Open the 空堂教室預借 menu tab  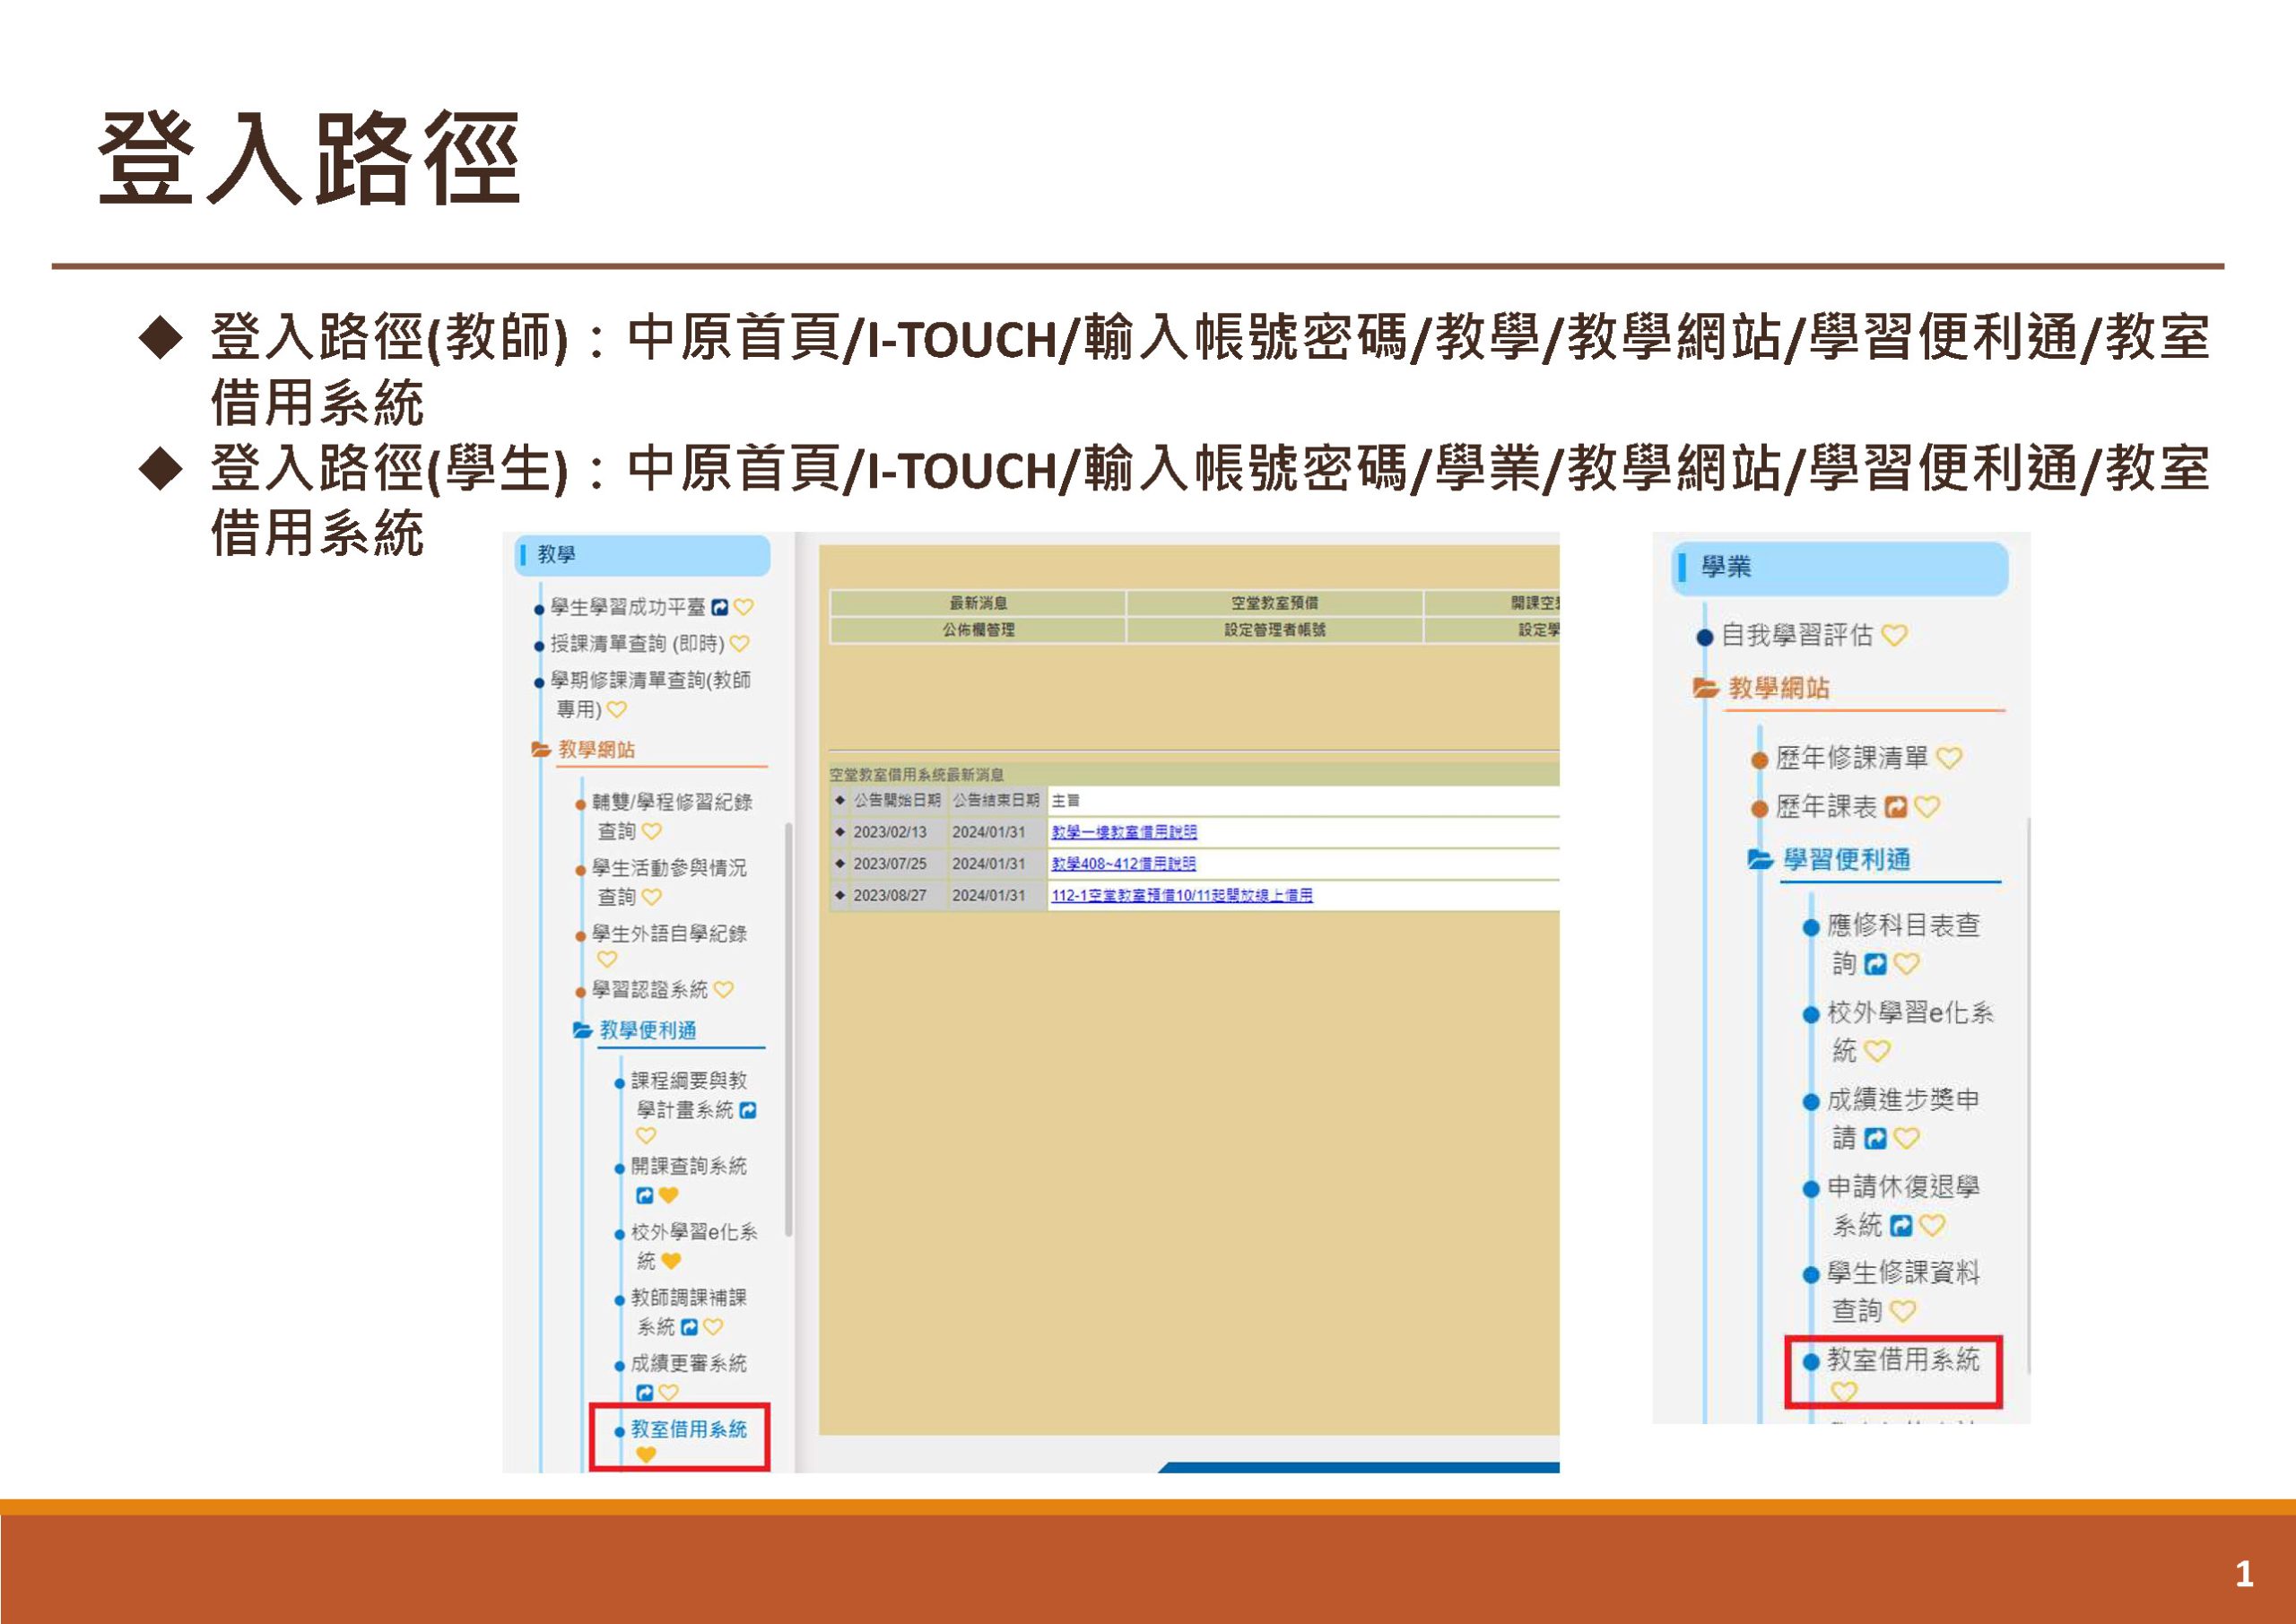click(1274, 603)
